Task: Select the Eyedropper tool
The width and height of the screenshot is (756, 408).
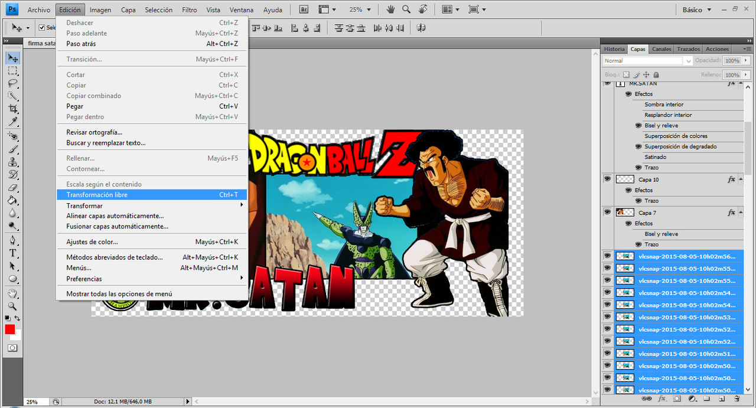Action: [13, 122]
